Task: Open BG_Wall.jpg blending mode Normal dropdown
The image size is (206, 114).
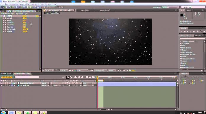Action: click(45, 85)
